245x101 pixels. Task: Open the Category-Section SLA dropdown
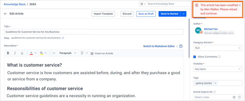click(x=218, y=48)
